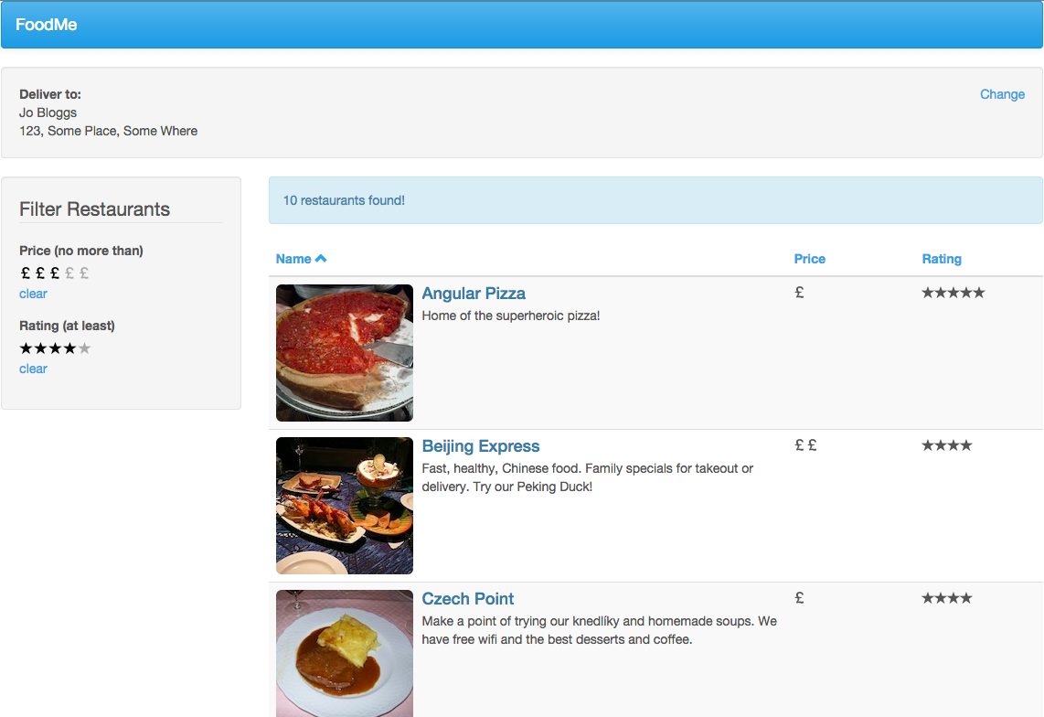Set minimum rating to five stars
1044x717 pixels.
click(x=84, y=348)
